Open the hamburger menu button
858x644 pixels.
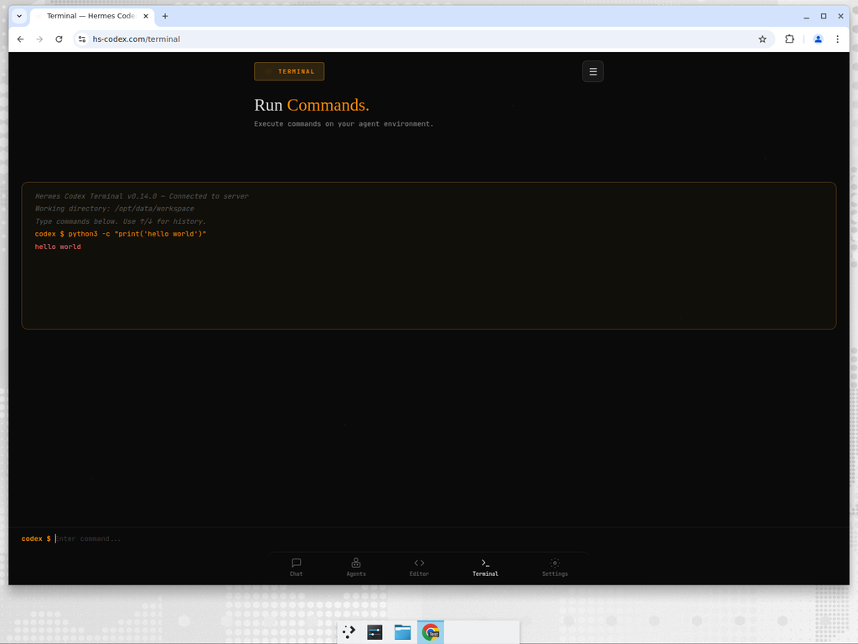(592, 71)
